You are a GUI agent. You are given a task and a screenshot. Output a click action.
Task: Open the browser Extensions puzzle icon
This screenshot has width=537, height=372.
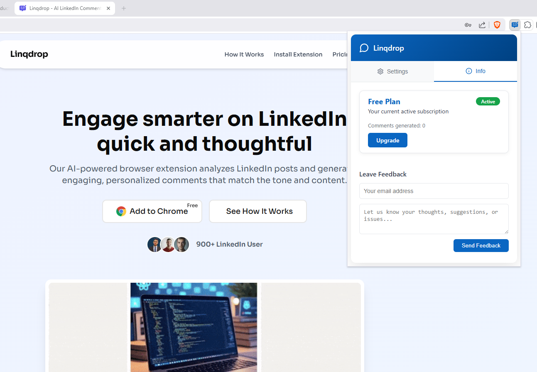click(527, 25)
